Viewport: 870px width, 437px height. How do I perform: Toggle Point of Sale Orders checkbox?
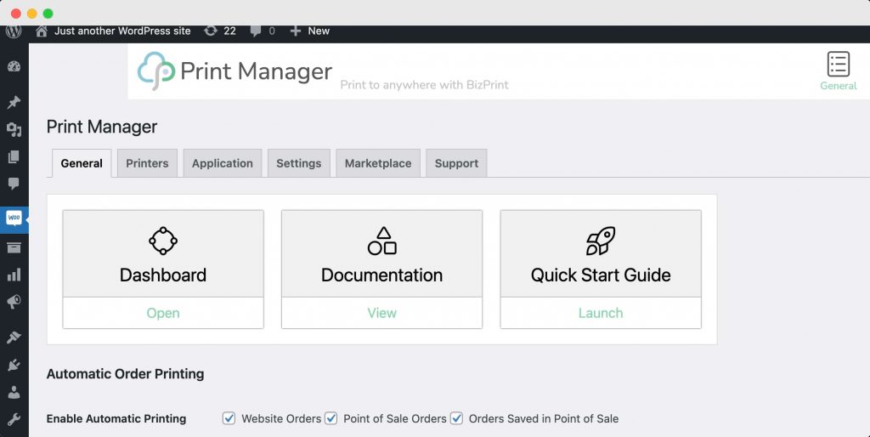(x=330, y=418)
